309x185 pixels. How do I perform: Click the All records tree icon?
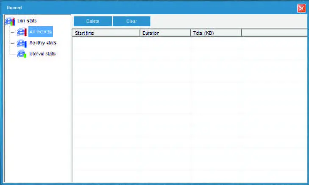pyautogui.click(x=22, y=32)
